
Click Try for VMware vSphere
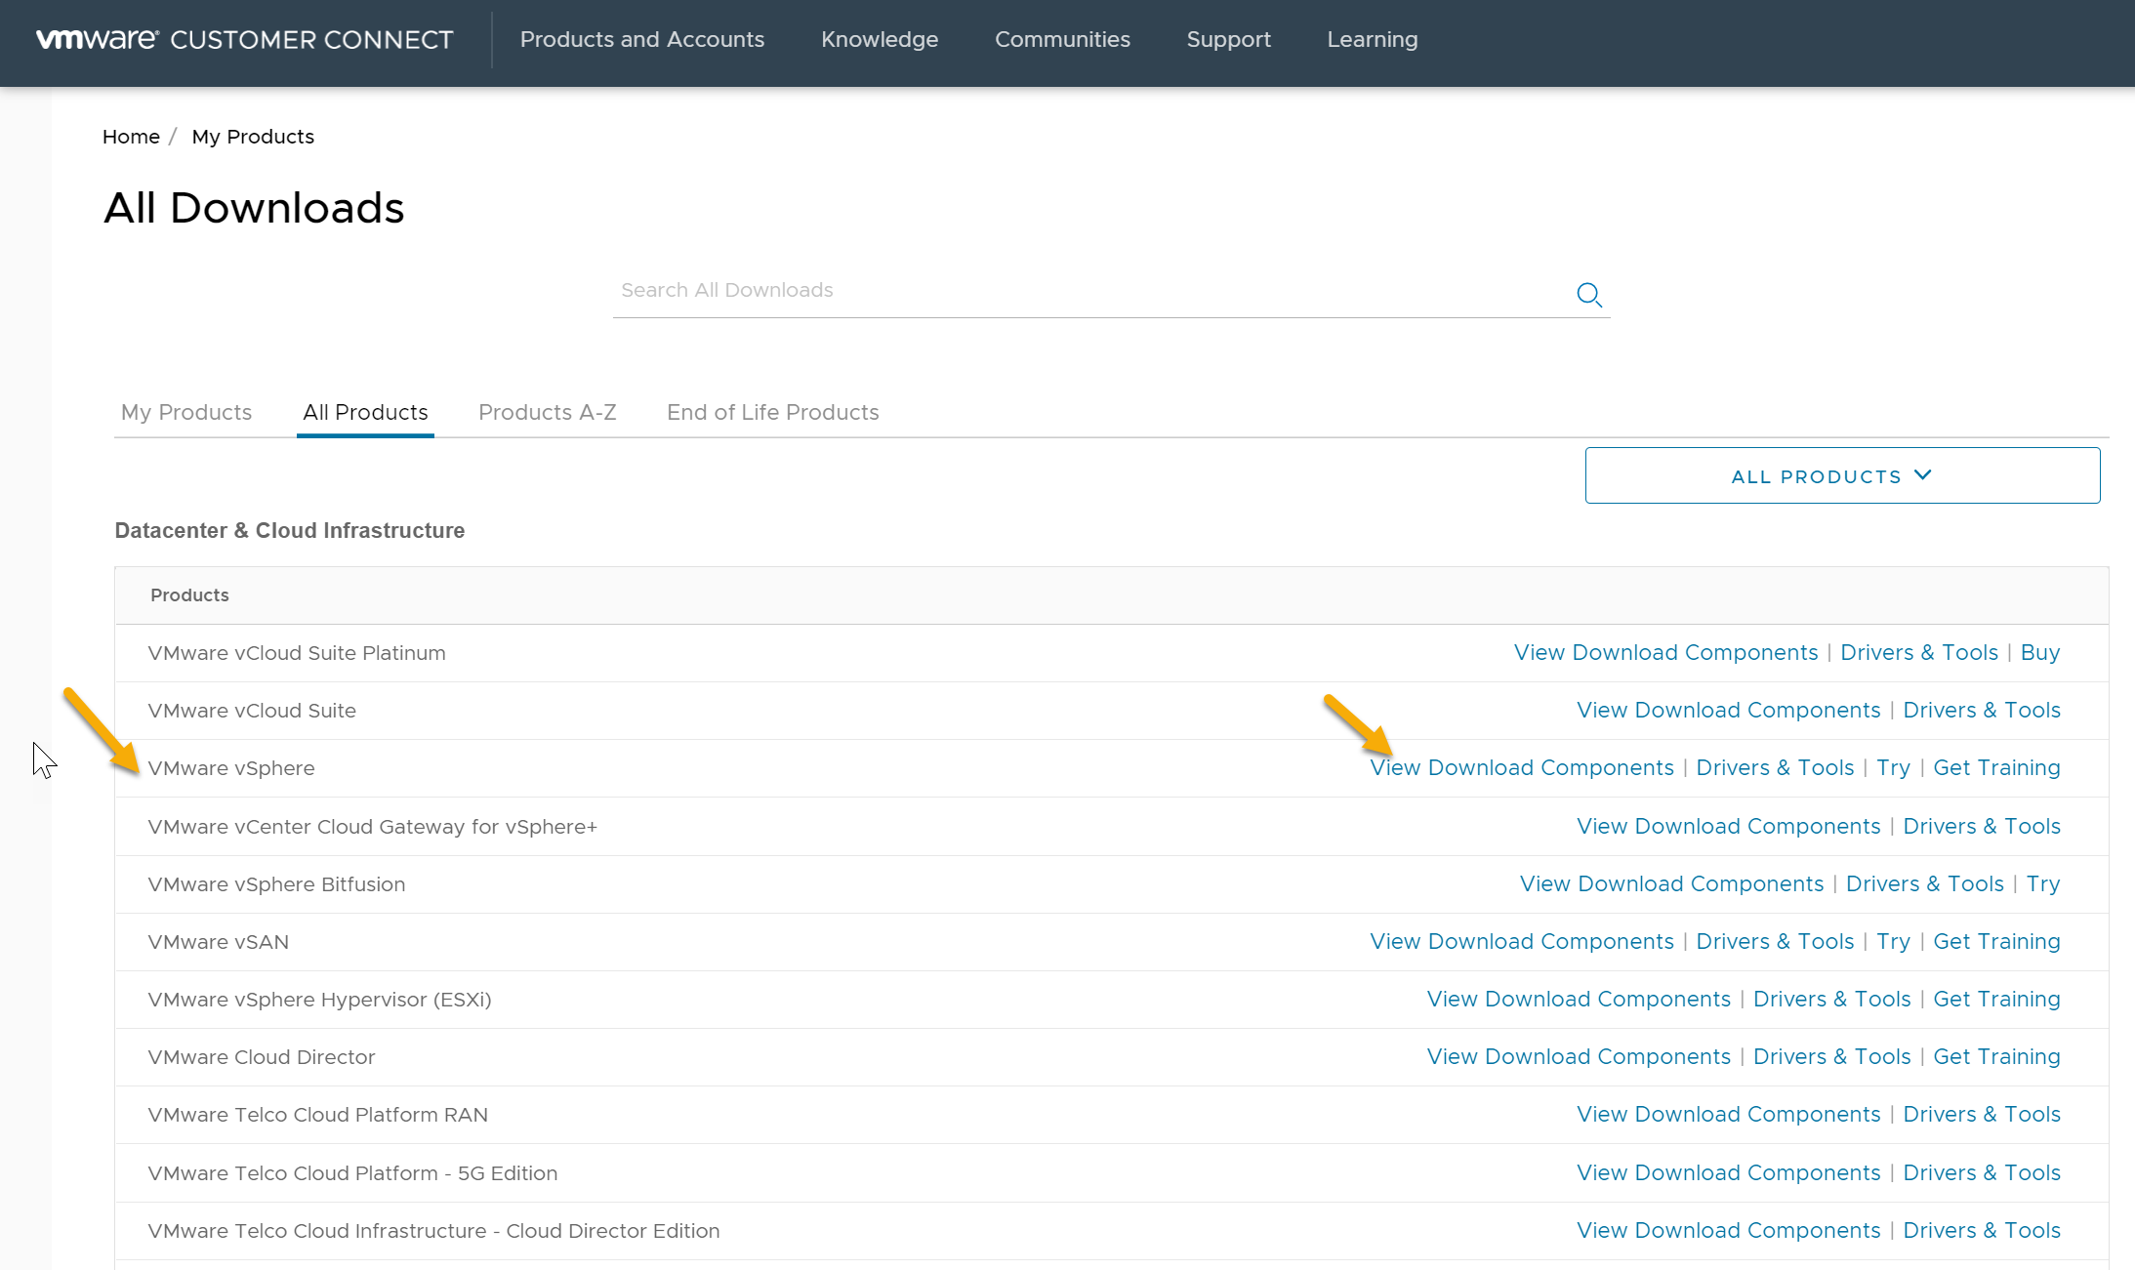point(1893,767)
